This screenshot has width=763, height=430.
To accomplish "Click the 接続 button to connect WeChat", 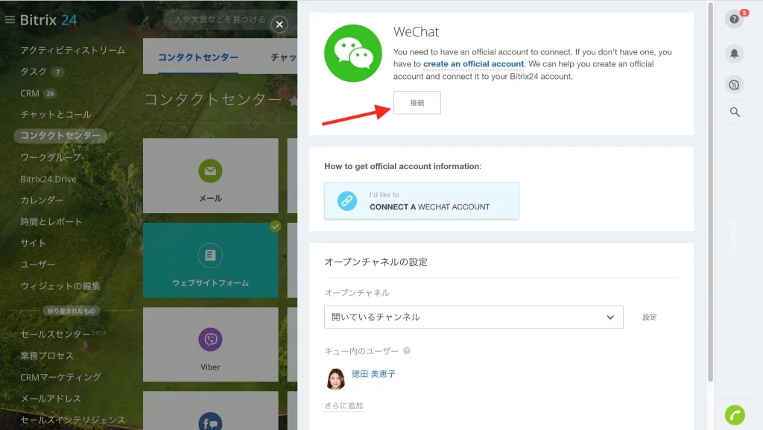I will pos(417,103).
